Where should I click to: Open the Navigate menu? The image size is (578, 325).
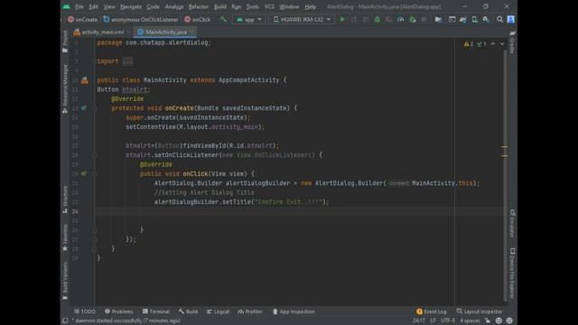[130, 6]
